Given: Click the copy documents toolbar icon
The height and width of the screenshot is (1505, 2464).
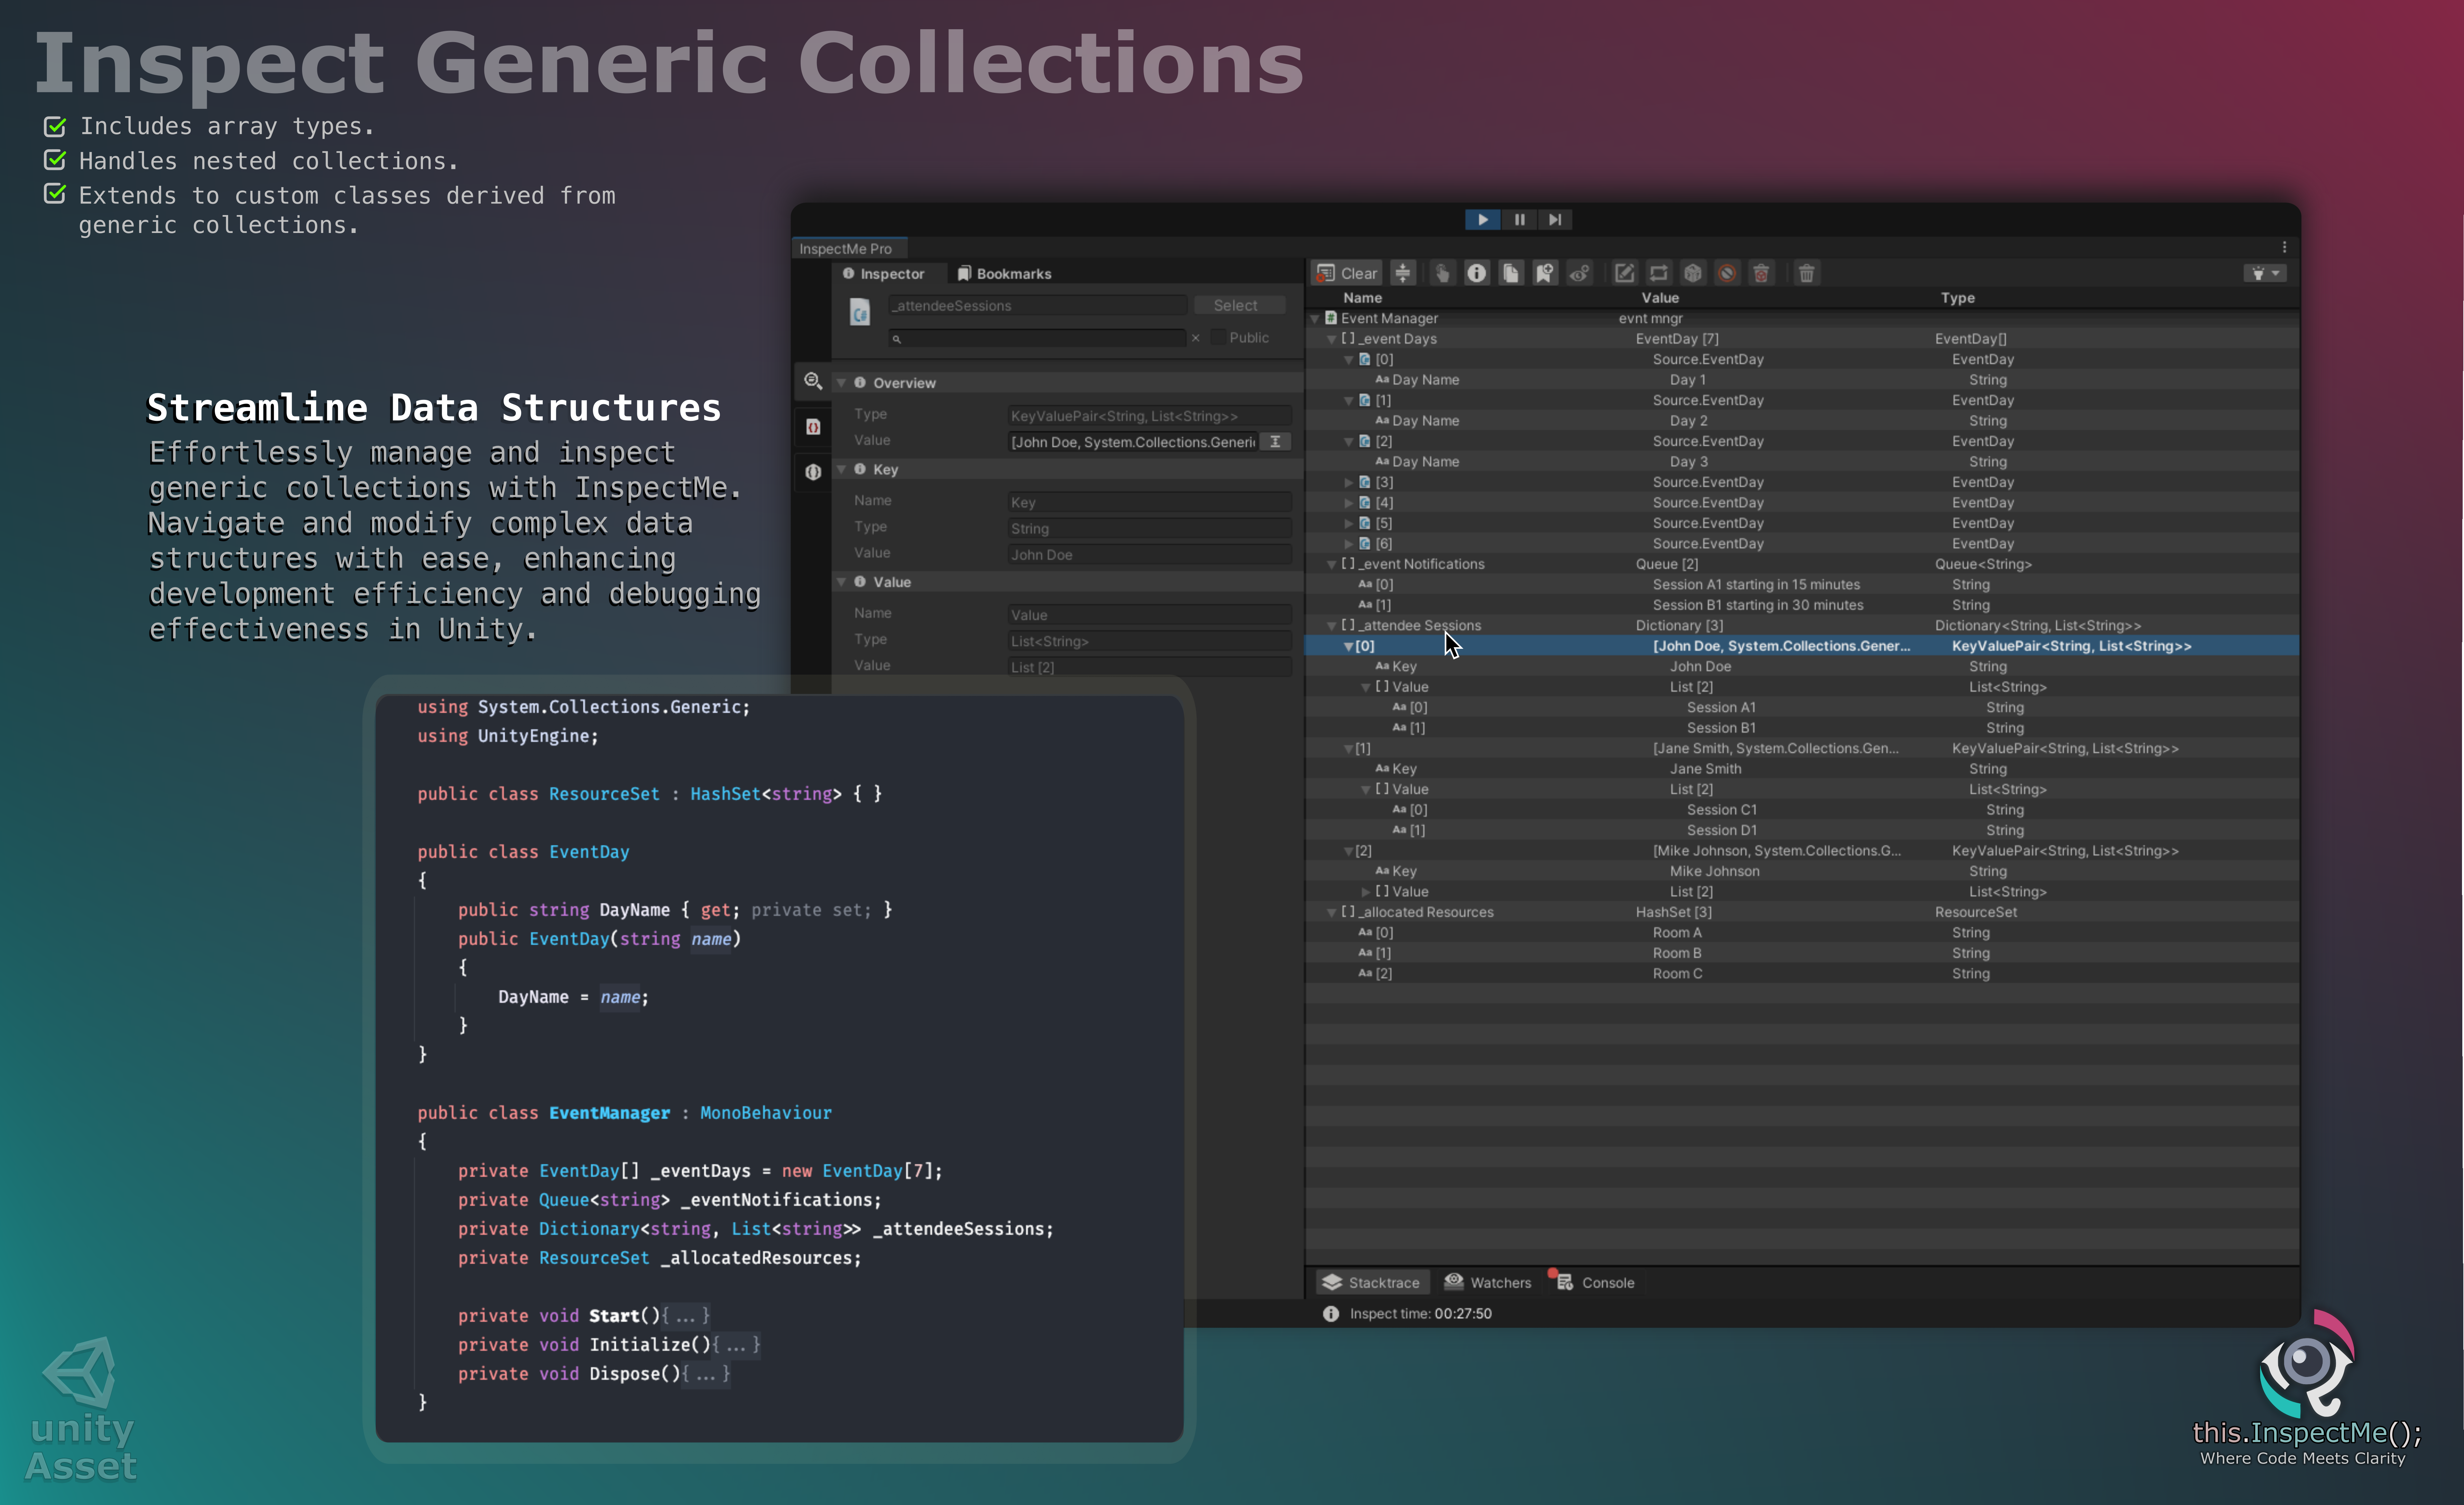Looking at the screenshot, I should tap(1511, 273).
